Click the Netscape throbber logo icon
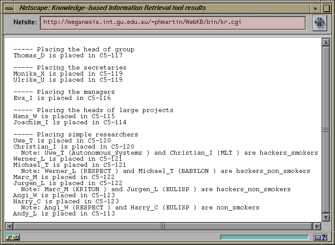Image resolution: width=335 pixels, height=245 pixels. click(x=320, y=23)
